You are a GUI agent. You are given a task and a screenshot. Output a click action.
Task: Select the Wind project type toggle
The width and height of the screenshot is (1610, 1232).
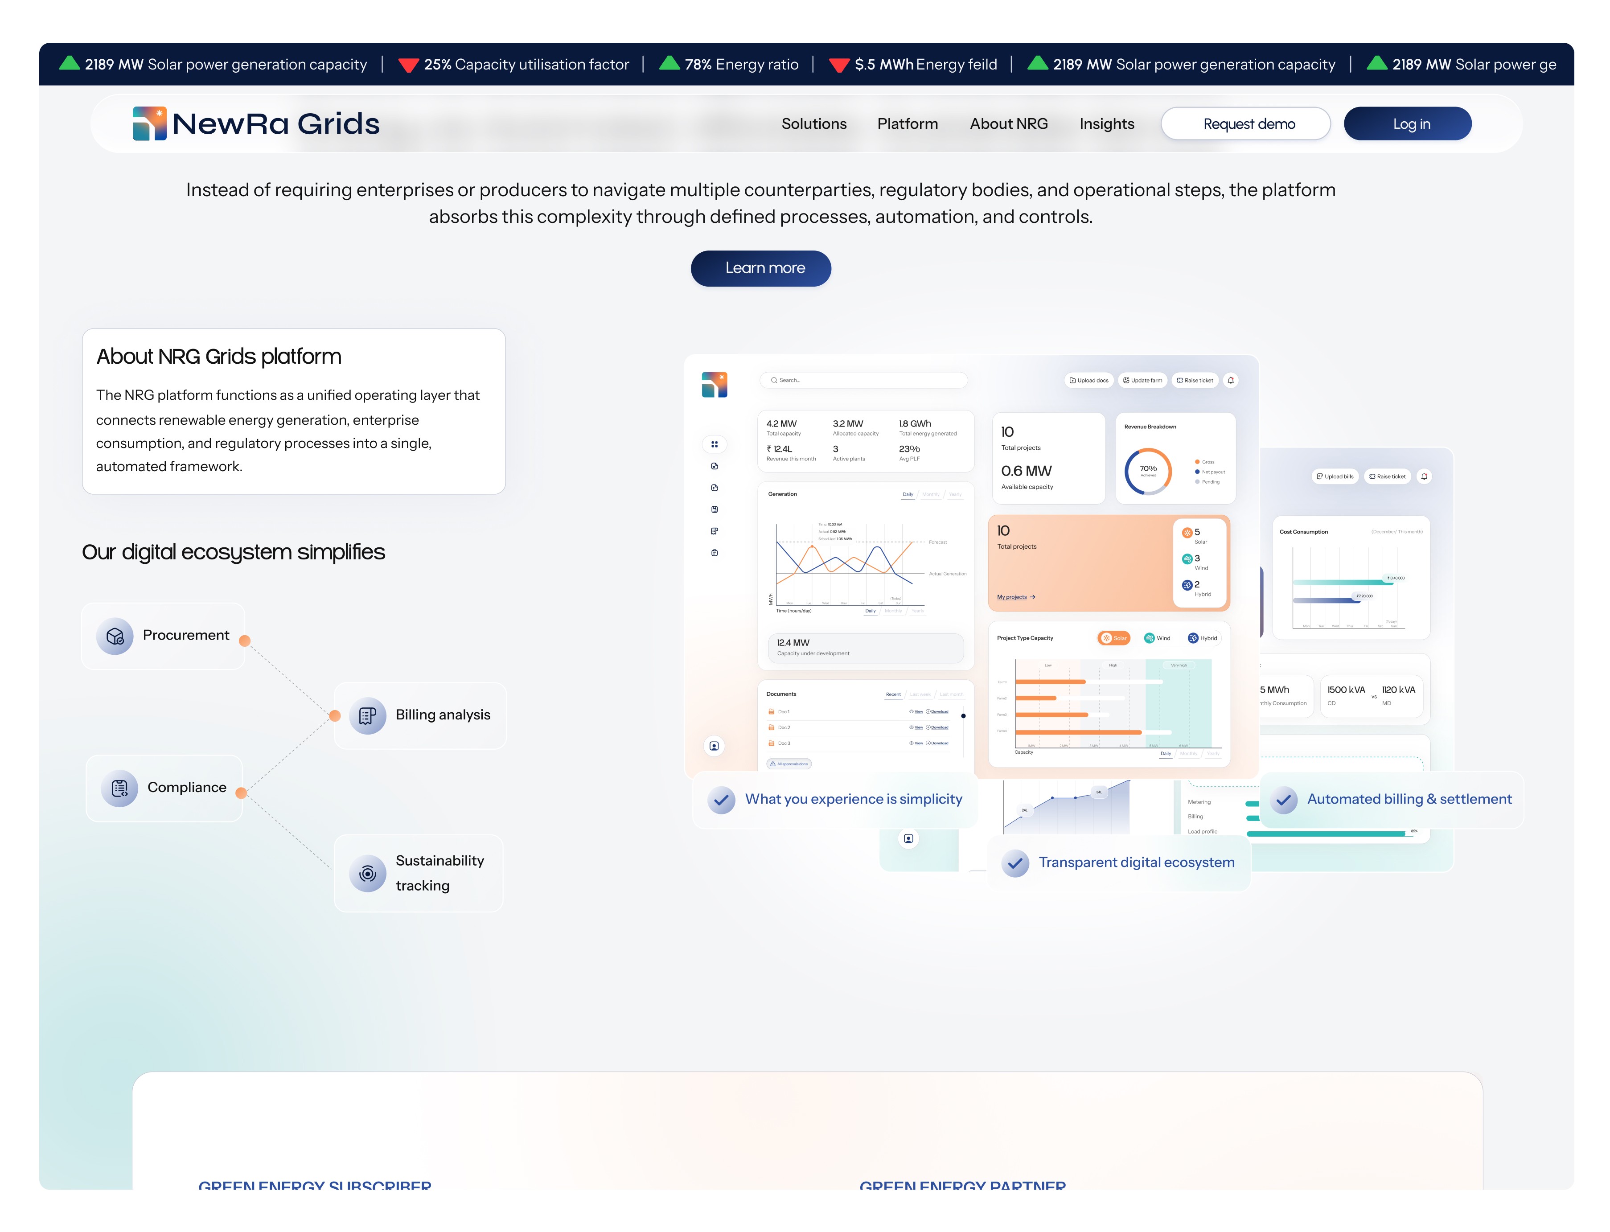(x=1157, y=638)
